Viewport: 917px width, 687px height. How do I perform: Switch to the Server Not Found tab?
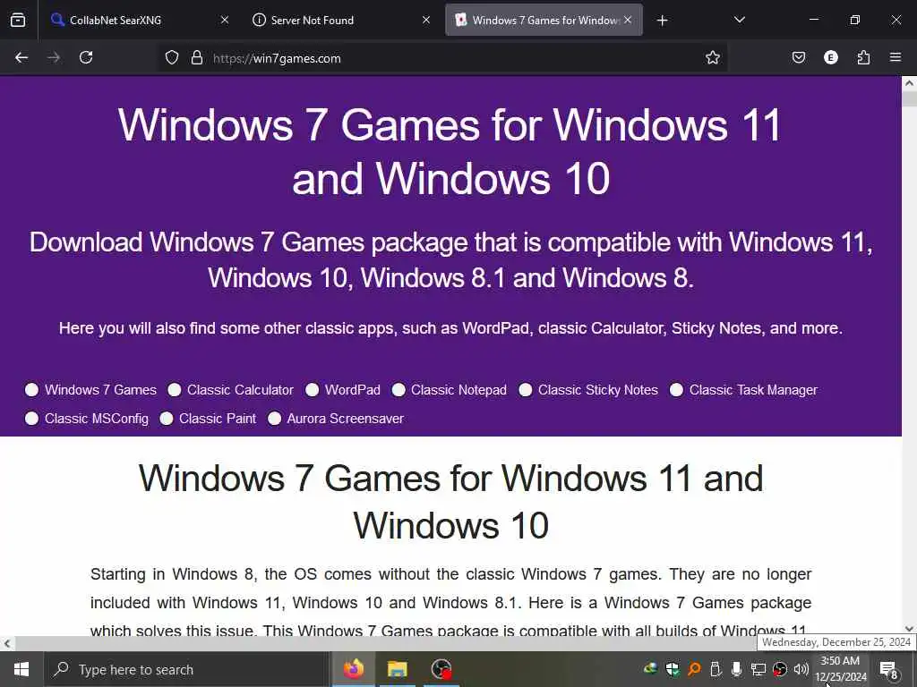341,20
